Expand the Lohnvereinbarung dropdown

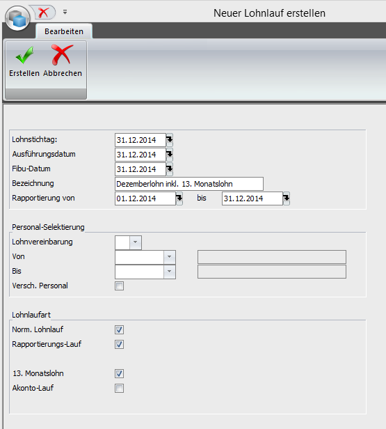pyautogui.click(x=135, y=242)
